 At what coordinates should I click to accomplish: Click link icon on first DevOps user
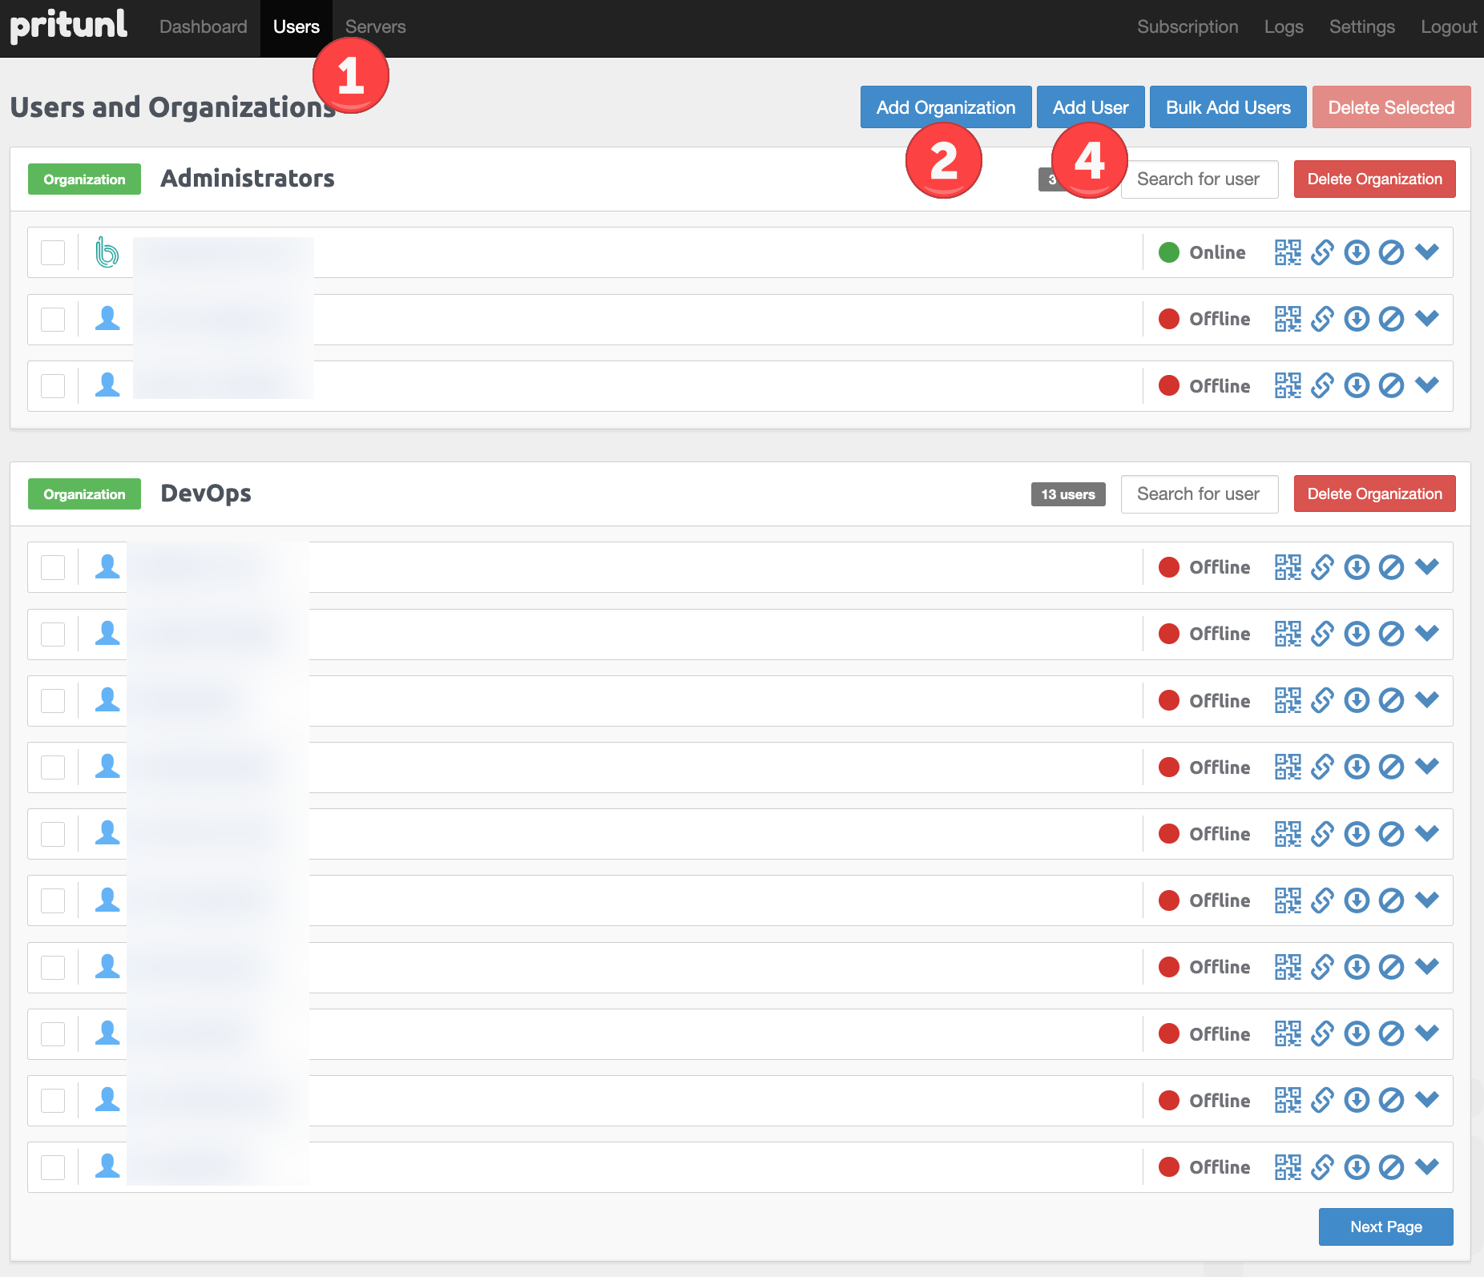1322,567
